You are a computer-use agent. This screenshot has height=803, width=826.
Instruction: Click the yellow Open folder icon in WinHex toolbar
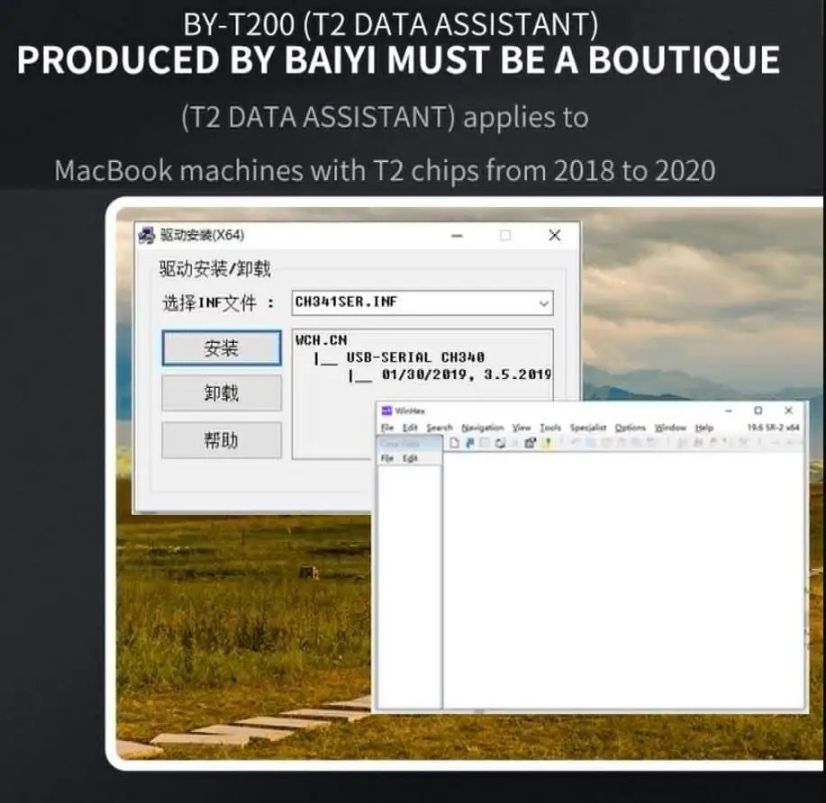coord(548,444)
